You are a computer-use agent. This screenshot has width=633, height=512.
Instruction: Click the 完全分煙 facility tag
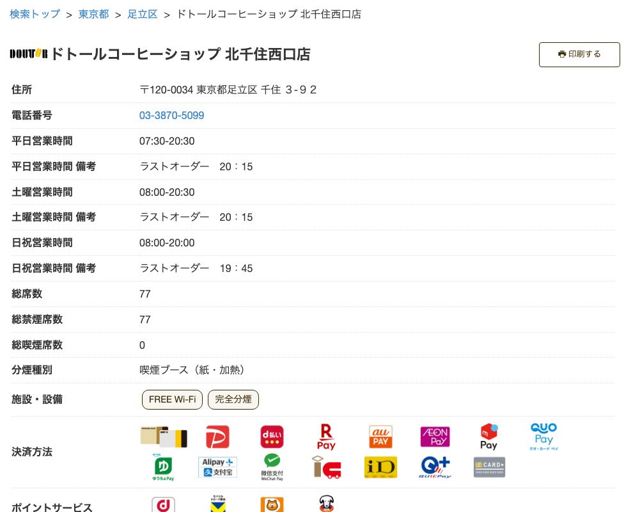click(233, 399)
